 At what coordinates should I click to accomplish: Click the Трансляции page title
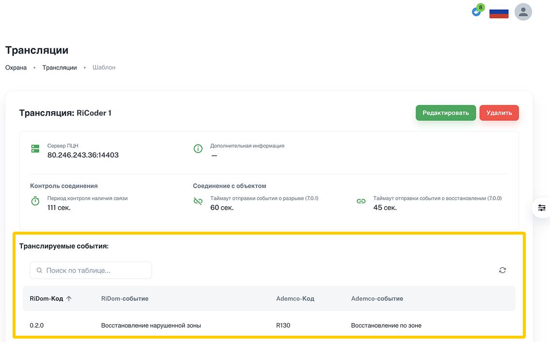[37, 50]
